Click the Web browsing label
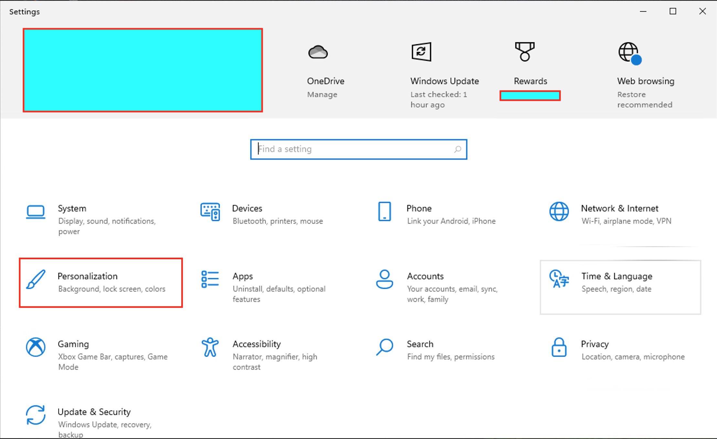Image resolution: width=717 pixels, height=439 pixels. coord(646,81)
